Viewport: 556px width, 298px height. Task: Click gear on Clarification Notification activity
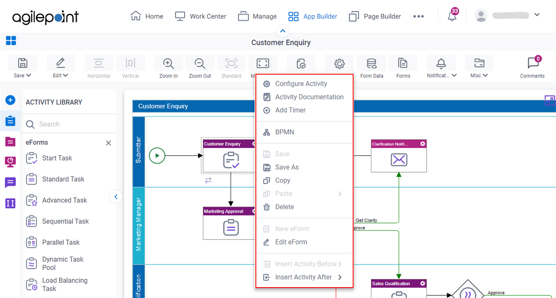coord(423,144)
